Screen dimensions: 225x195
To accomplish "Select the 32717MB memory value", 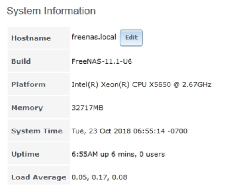I will [x=87, y=108].
